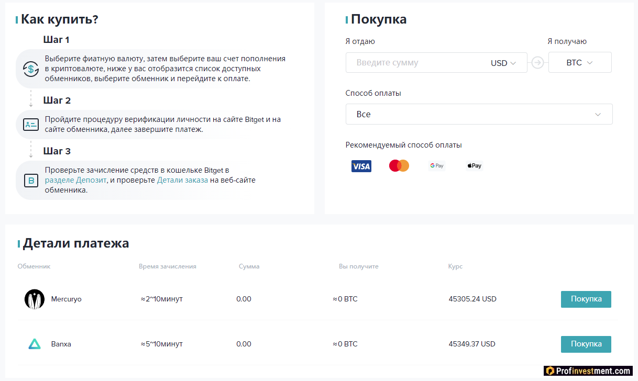
Task: Click the currency exchange icon in Step 1
Action: 31,69
